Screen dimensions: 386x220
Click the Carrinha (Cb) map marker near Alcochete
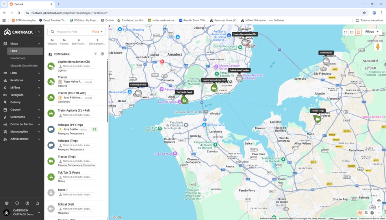(x=326, y=61)
